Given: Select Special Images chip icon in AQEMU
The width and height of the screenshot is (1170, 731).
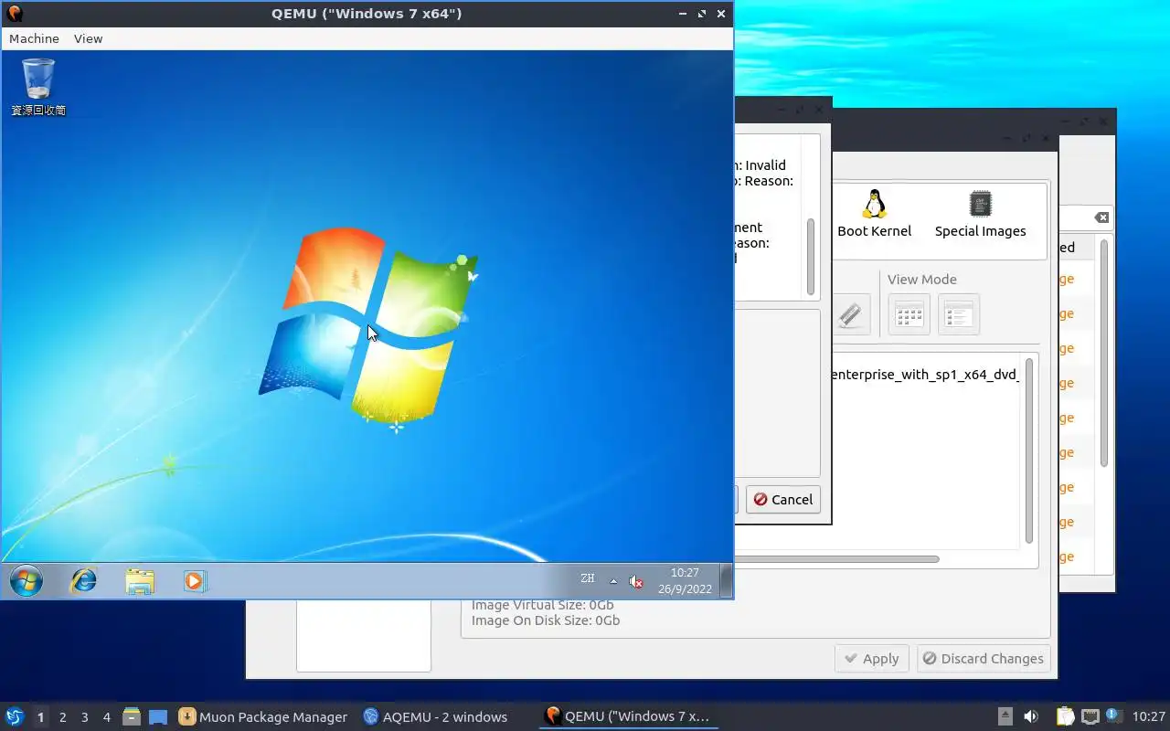Looking at the screenshot, I should point(980,215).
